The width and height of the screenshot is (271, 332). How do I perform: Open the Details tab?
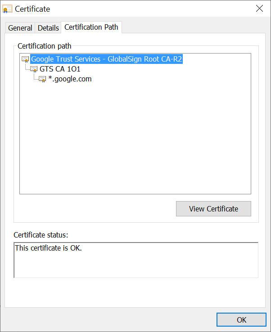48,28
